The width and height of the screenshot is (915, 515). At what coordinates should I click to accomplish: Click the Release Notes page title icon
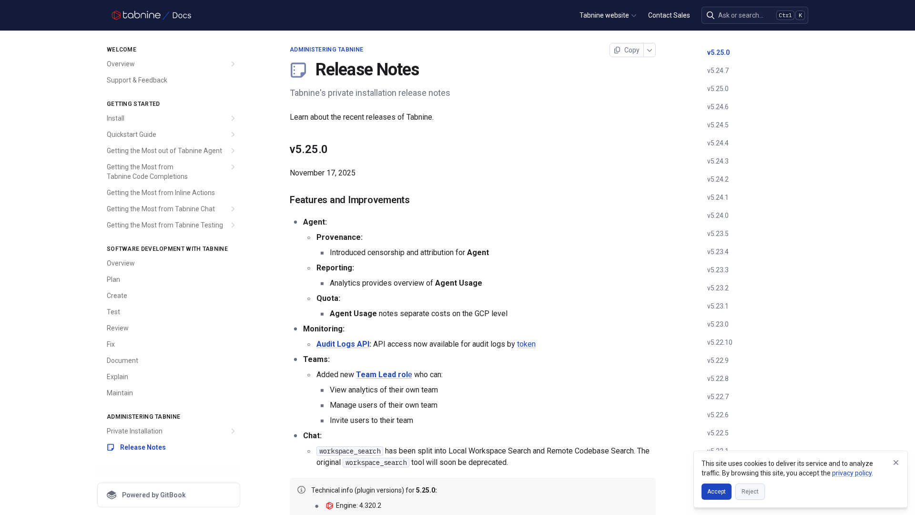click(x=298, y=70)
